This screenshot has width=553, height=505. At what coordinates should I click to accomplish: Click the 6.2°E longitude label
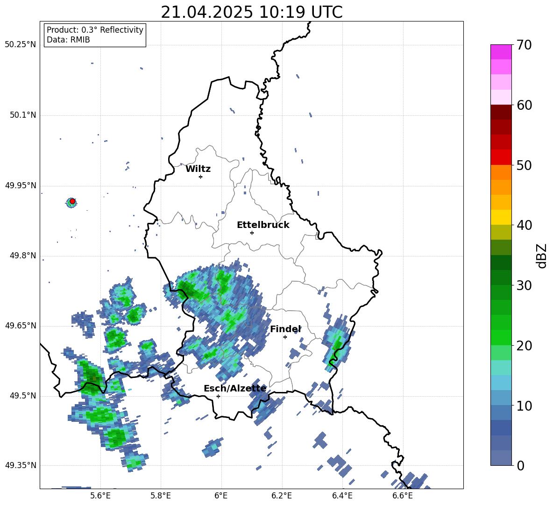click(282, 496)
